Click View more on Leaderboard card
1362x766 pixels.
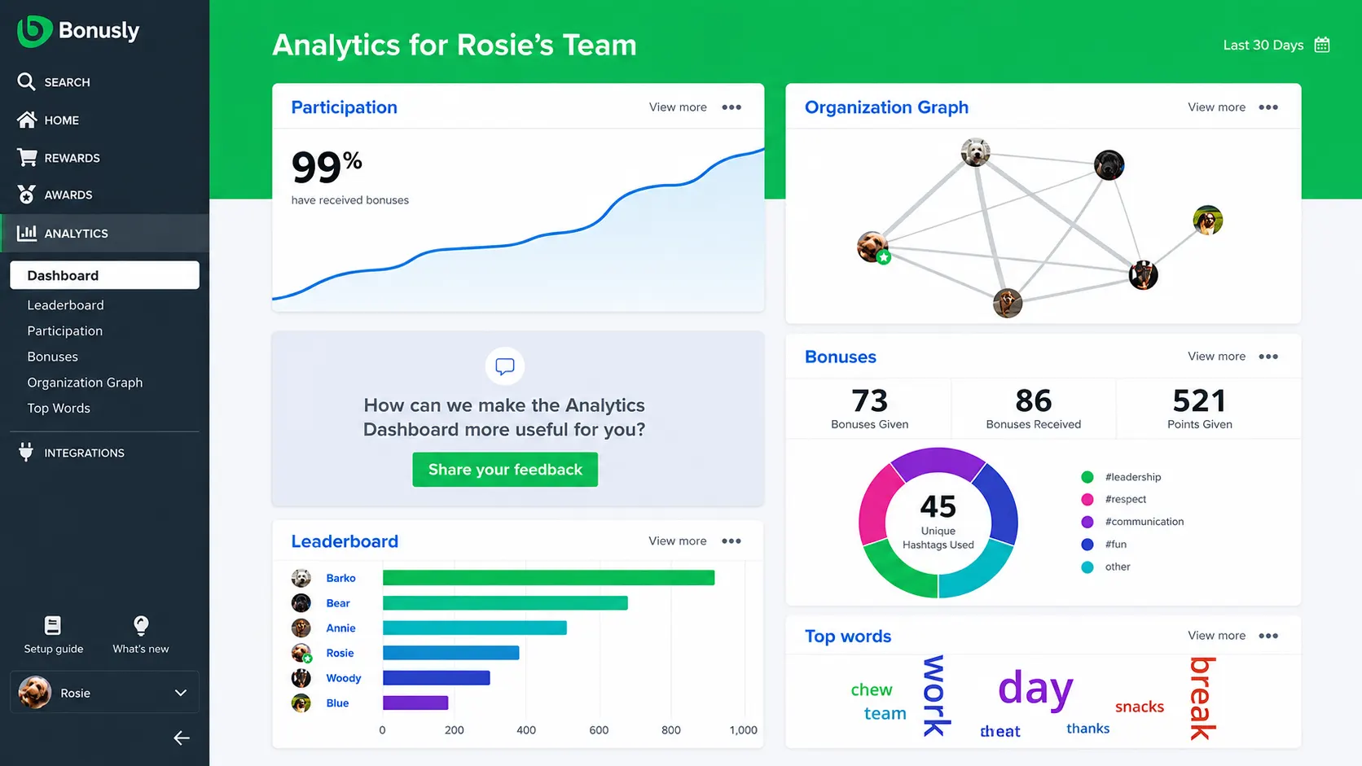click(678, 541)
